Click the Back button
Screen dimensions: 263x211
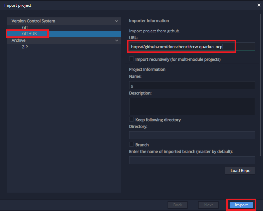178,205
